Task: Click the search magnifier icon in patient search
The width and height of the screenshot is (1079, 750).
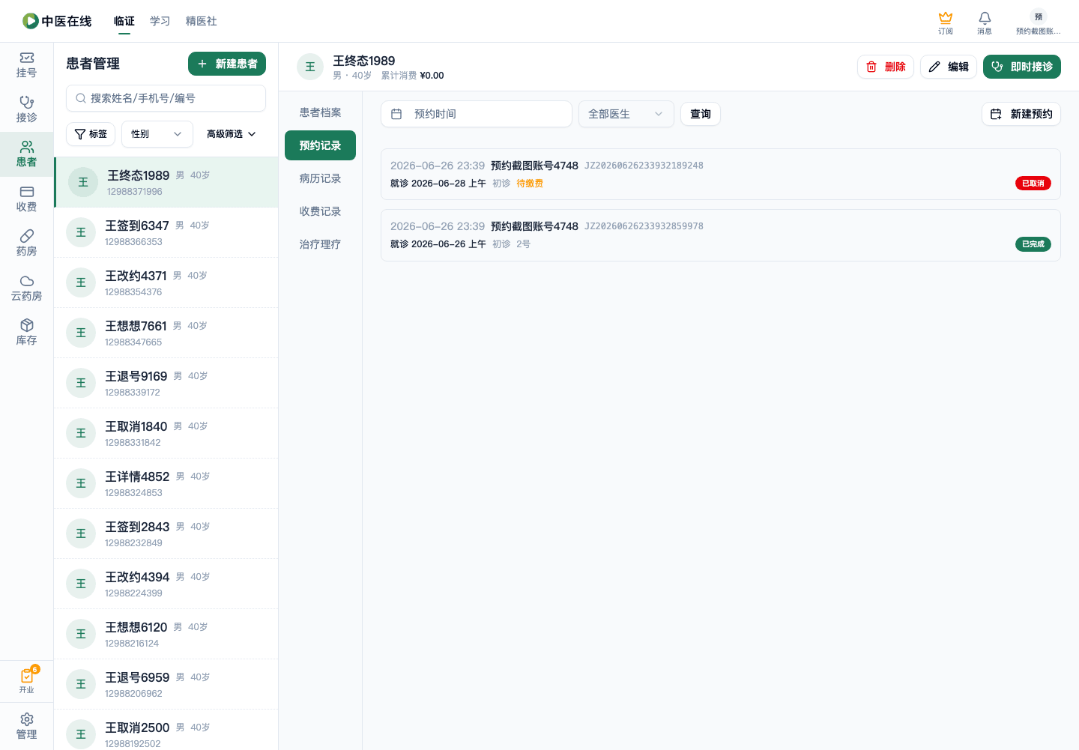Action: coord(81,98)
